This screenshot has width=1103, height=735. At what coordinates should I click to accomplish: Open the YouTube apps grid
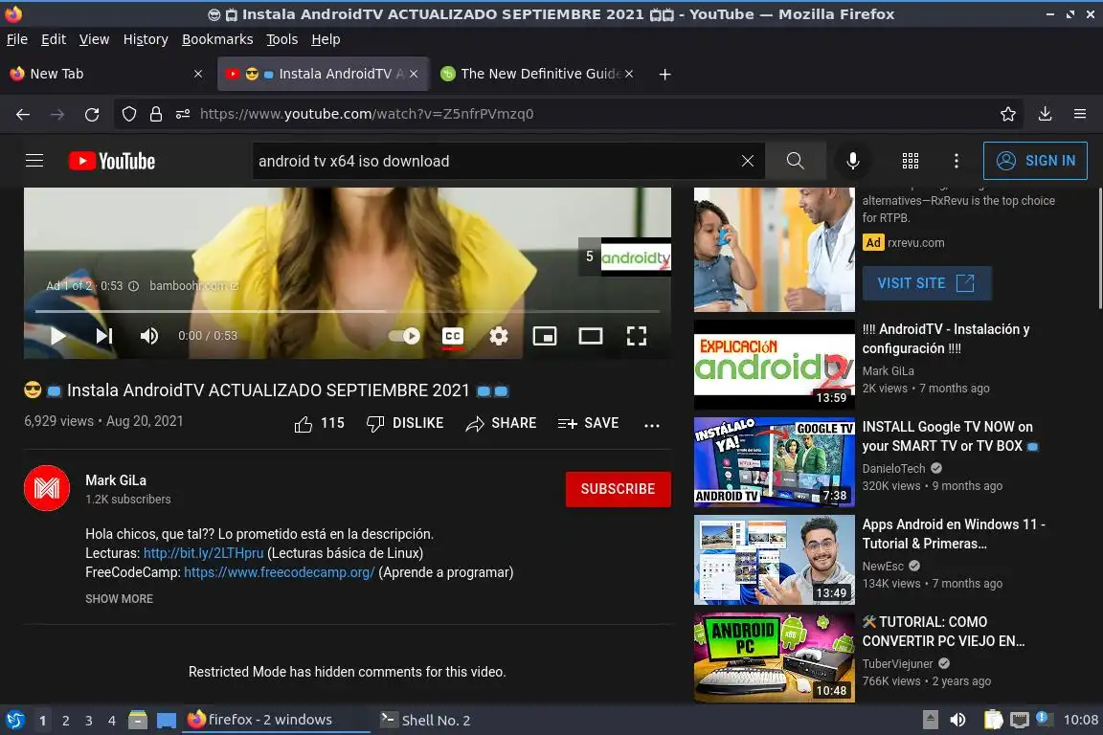(x=911, y=161)
